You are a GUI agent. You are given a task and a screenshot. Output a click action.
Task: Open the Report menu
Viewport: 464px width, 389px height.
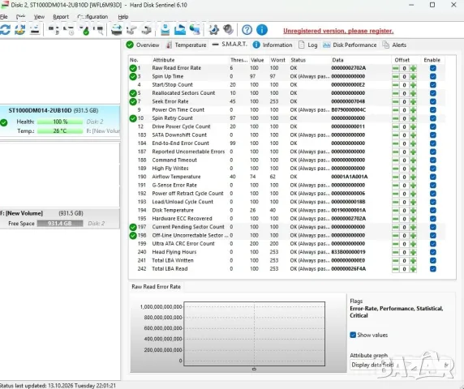tap(61, 17)
